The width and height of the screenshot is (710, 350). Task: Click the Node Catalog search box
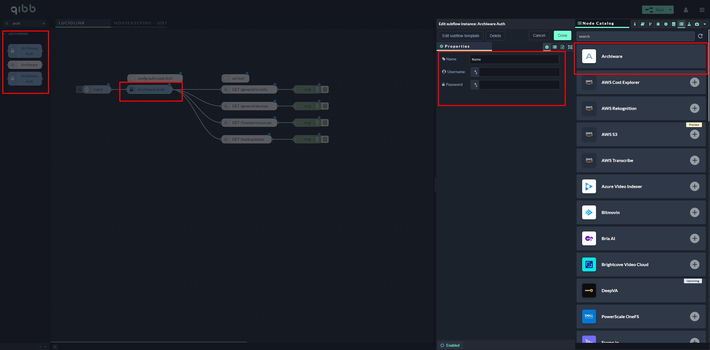click(x=635, y=36)
